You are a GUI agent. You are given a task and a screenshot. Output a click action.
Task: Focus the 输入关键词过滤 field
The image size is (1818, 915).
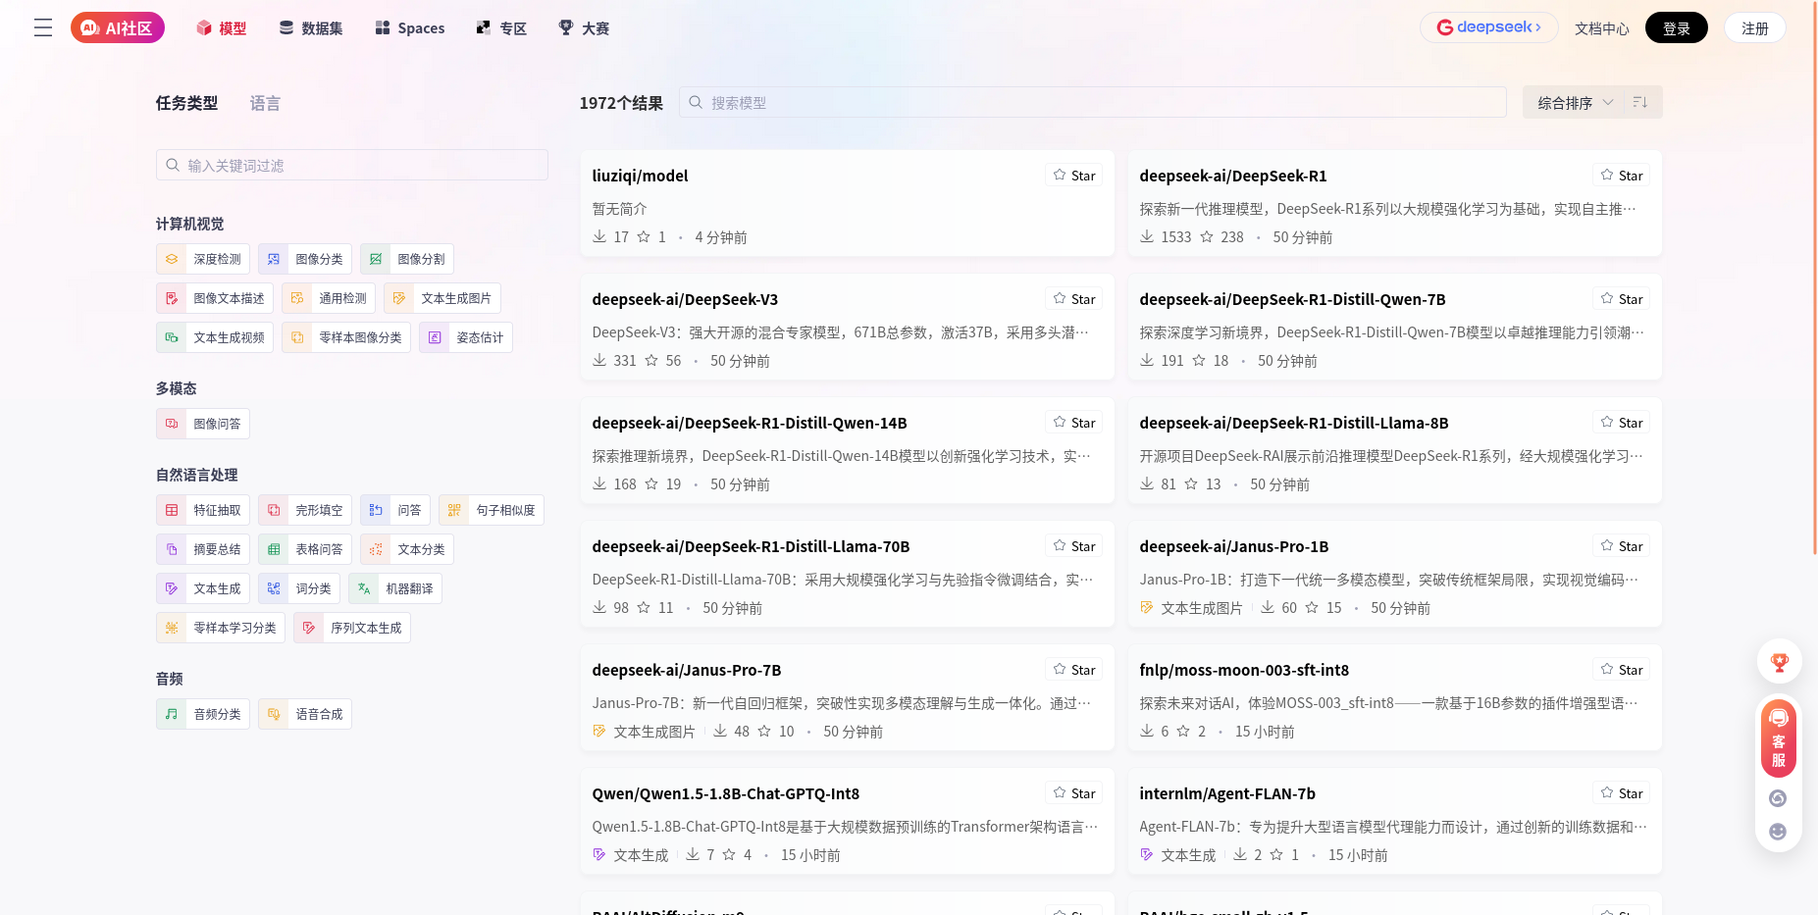[352, 165]
